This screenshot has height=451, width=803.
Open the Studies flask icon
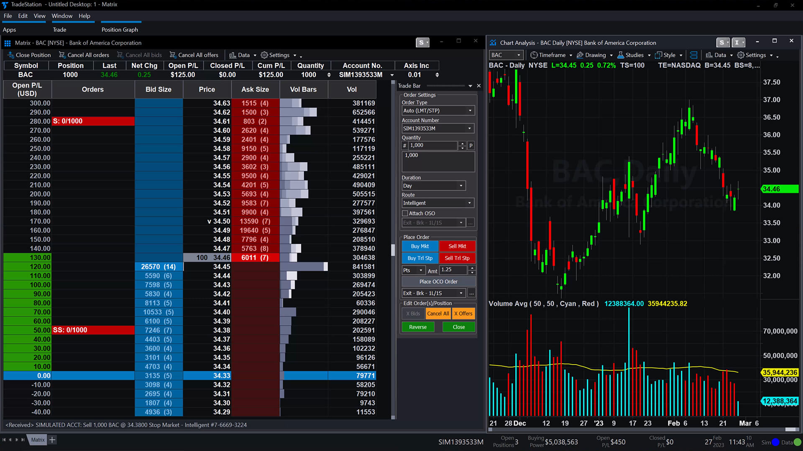(x=621, y=55)
